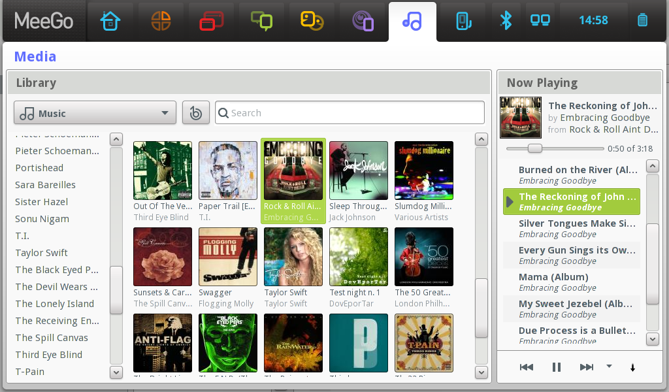Viewport: 669px width, 392px height.
Task: Open Test night n. 1 album
Action: [359, 257]
